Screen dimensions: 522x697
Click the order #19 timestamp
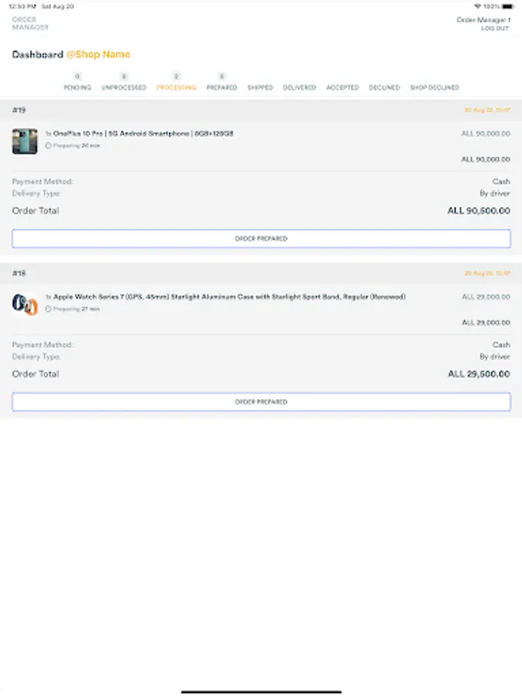coord(487,110)
